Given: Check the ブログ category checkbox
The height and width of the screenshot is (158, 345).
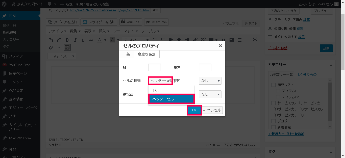Looking at the screenshot, I should coord(273,121).
